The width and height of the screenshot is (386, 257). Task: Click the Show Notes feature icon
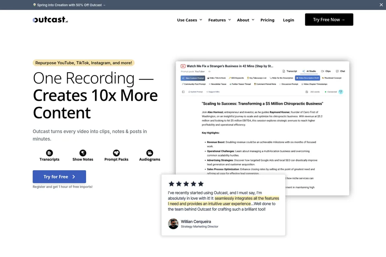pyautogui.click(x=83, y=153)
